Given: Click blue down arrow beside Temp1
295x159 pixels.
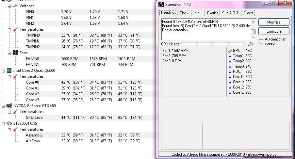Looking at the screenshot, I should 230,56.
